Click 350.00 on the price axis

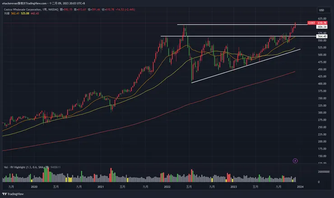click(x=322, y=98)
